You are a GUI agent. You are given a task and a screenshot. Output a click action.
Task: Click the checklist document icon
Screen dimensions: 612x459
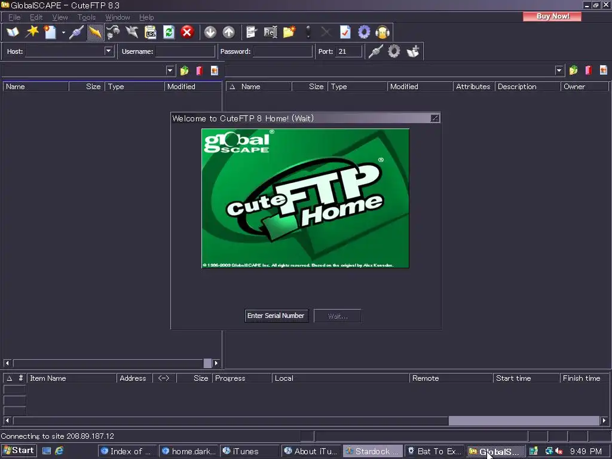click(x=345, y=32)
